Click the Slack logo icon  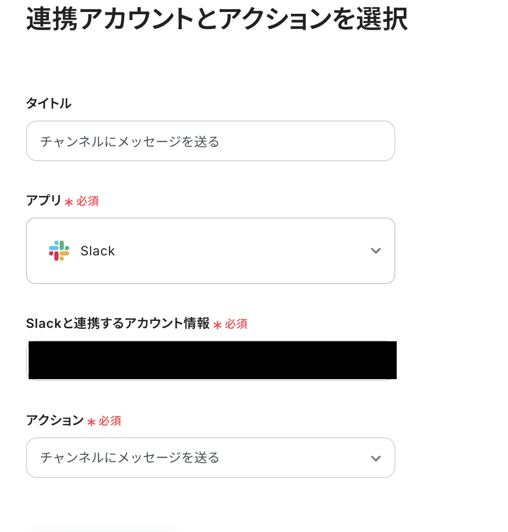(59, 251)
